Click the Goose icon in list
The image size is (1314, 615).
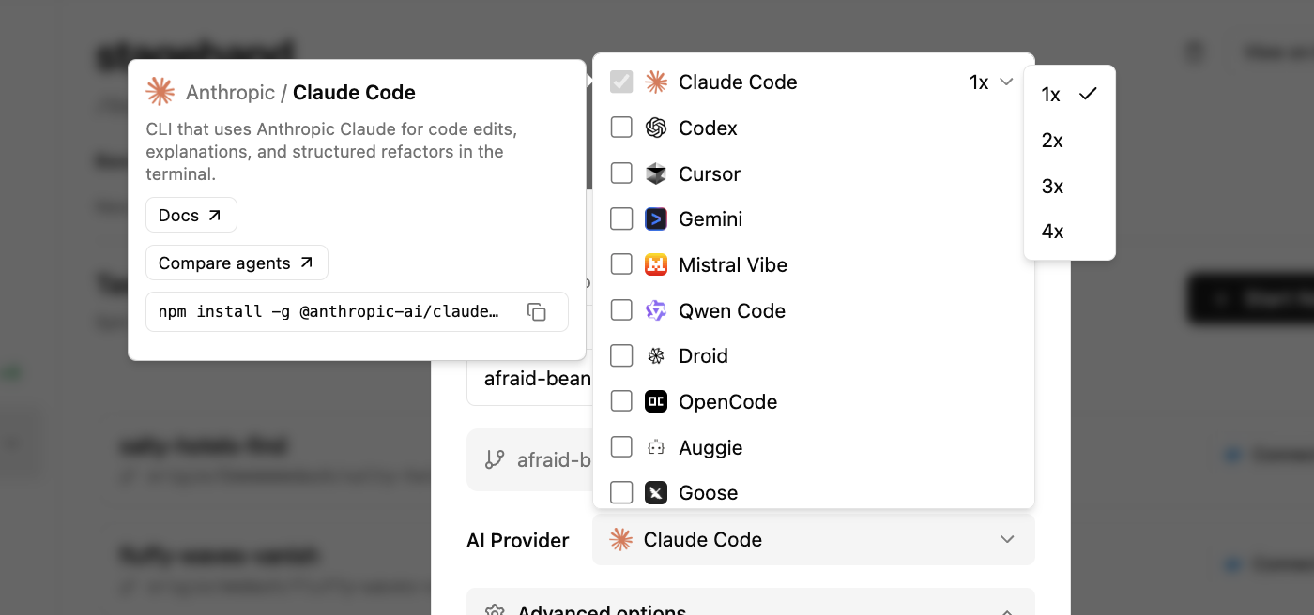pos(656,492)
